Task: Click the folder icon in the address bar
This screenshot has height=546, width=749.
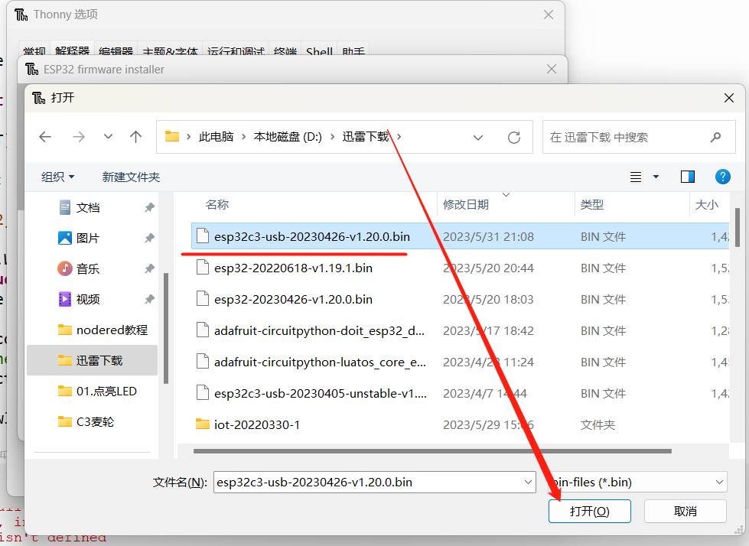Action: coord(171,137)
